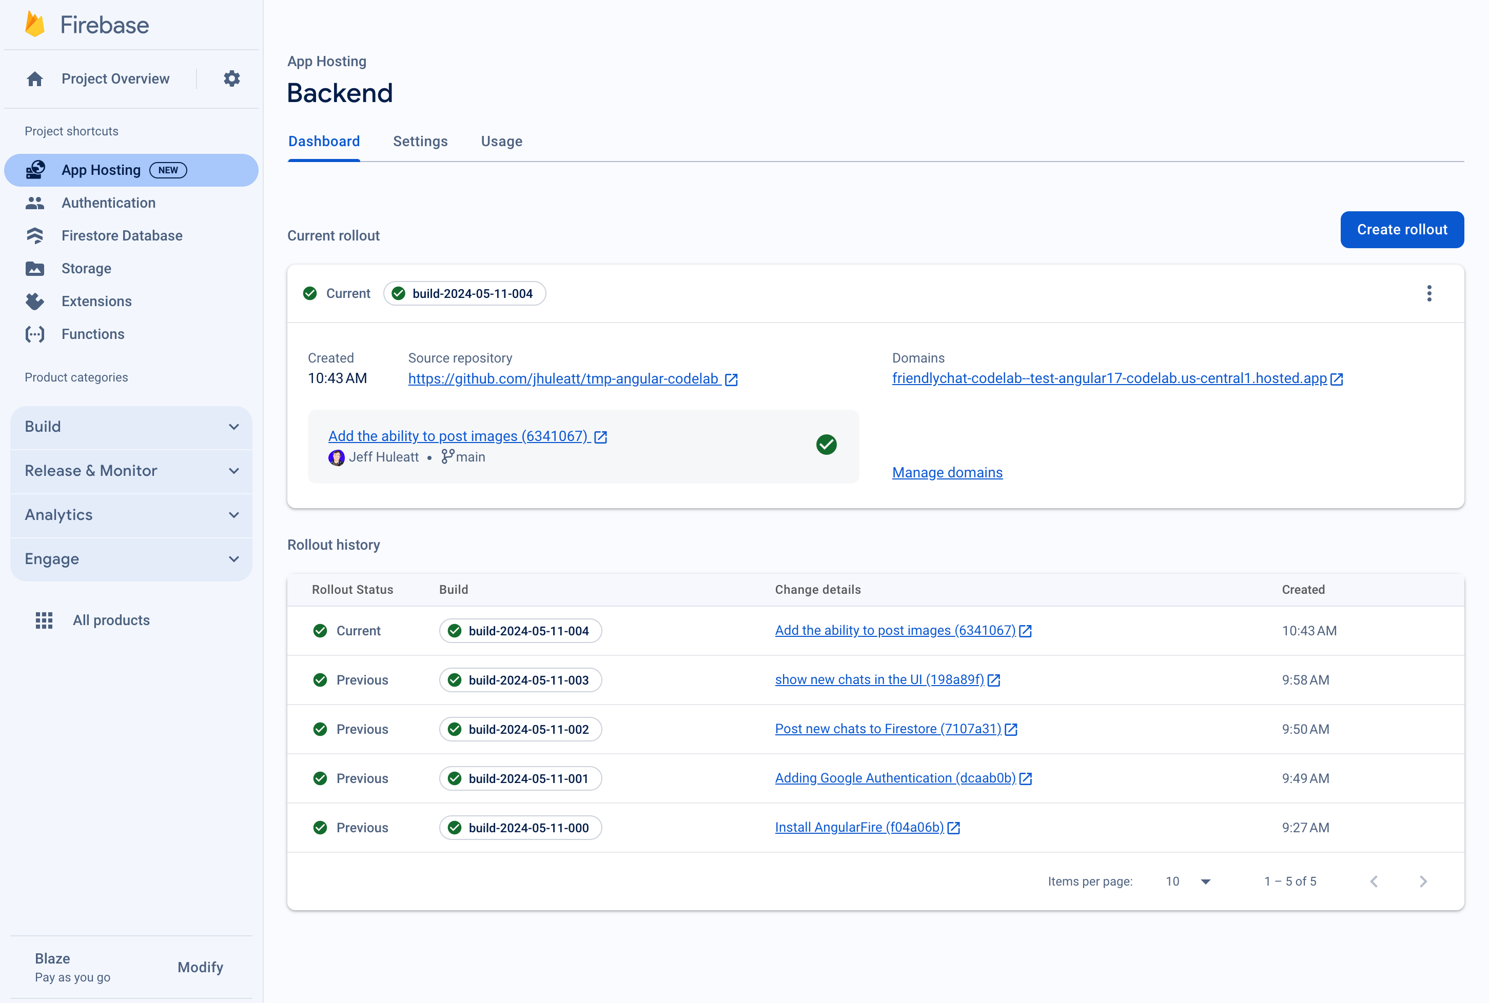This screenshot has width=1489, height=1003.
Task: Click the three-dot overflow menu icon
Action: (1428, 293)
